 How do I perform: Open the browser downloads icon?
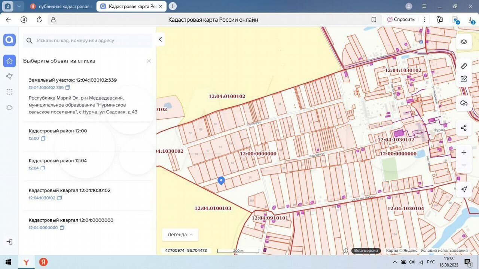[472, 20]
